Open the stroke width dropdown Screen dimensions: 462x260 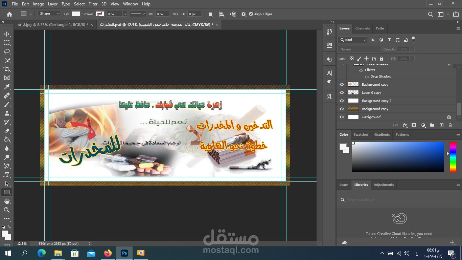[x=125, y=14]
